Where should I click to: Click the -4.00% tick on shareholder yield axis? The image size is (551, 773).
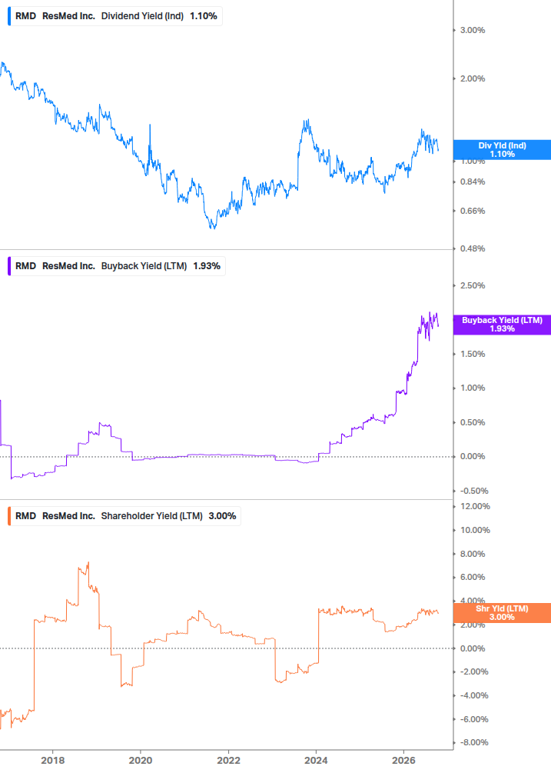point(474,695)
